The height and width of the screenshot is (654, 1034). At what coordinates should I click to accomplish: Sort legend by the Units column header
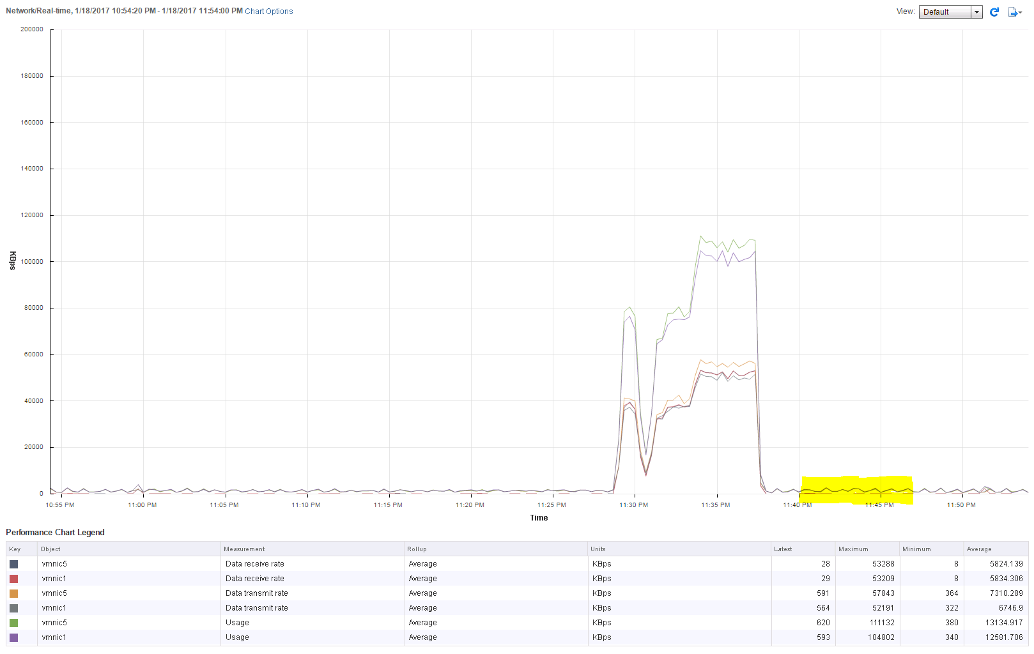coord(679,549)
